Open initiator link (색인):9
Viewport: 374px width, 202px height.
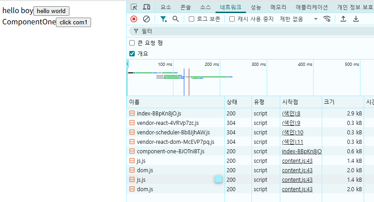291,123
